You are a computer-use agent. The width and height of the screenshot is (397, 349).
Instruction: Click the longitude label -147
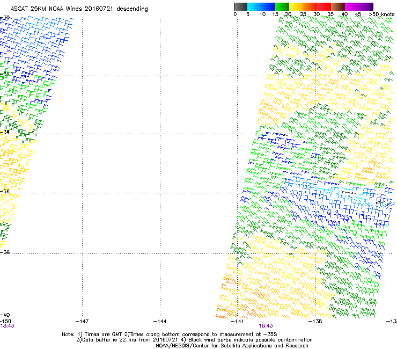[82, 322]
